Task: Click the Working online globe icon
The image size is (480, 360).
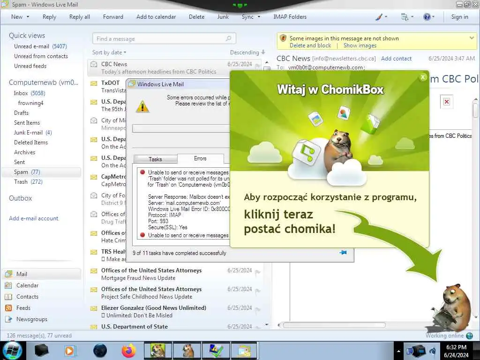Action: click(469, 336)
